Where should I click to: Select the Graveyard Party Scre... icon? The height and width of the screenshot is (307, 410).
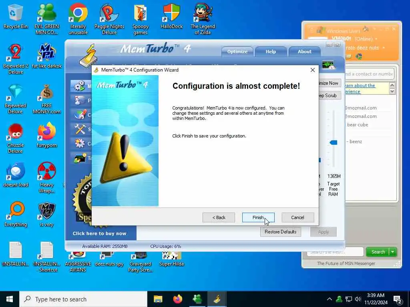click(141, 262)
